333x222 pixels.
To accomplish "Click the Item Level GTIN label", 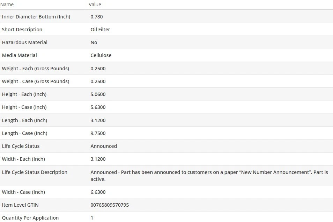I will pos(20,205).
